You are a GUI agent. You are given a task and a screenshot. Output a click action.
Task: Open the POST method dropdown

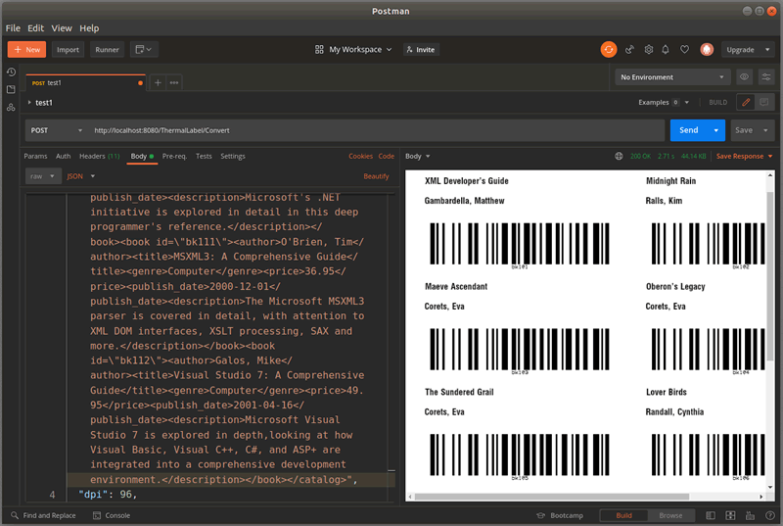coord(57,130)
